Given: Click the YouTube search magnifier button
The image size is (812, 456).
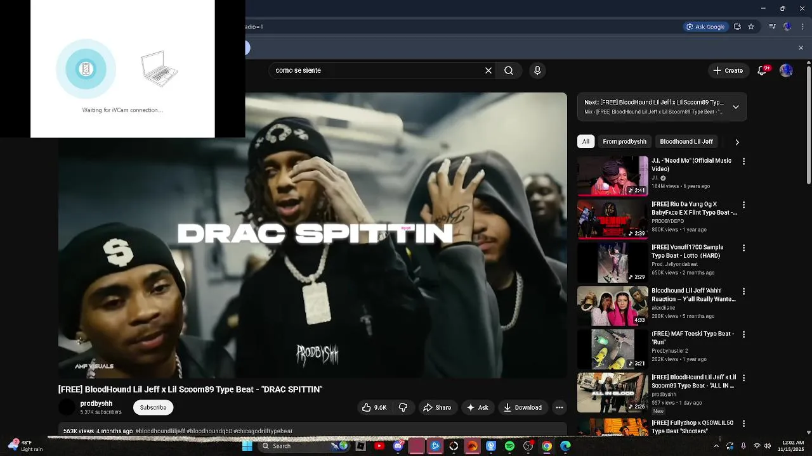Looking at the screenshot, I should point(509,70).
